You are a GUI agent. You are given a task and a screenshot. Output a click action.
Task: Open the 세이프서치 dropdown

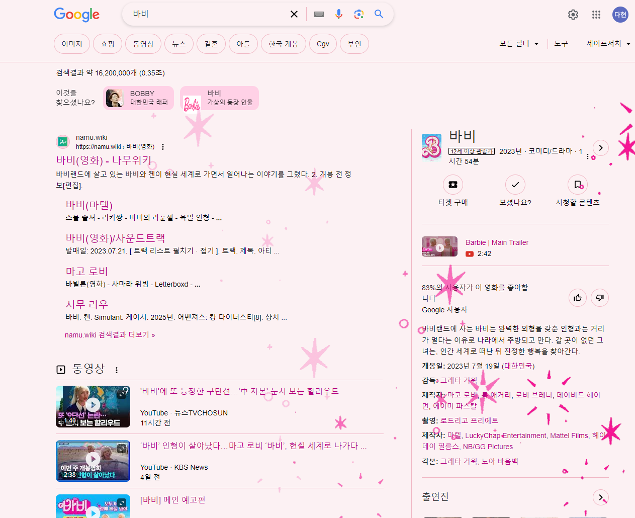(608, 44)
